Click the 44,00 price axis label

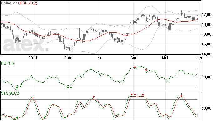206,54
